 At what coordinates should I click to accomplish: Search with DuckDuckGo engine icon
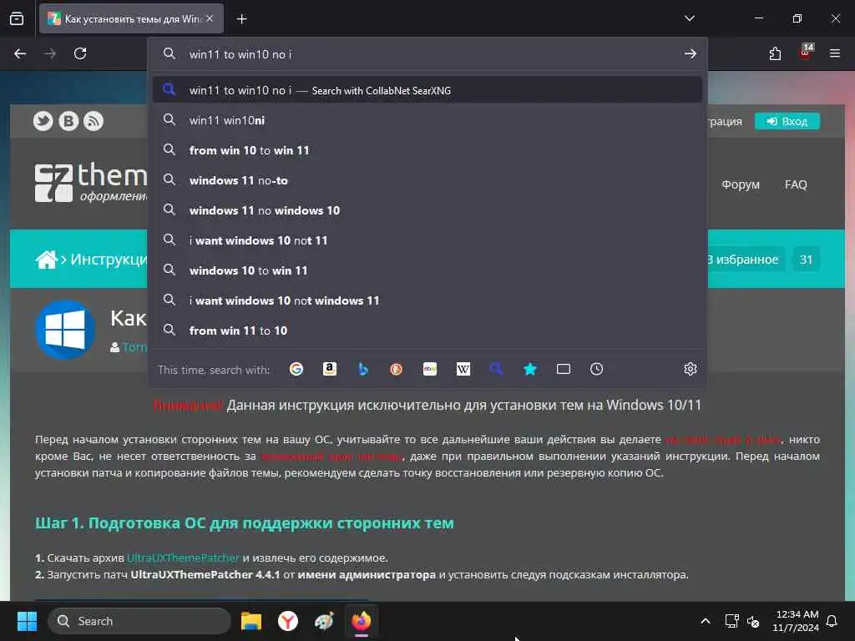click(x=397, y=369)
